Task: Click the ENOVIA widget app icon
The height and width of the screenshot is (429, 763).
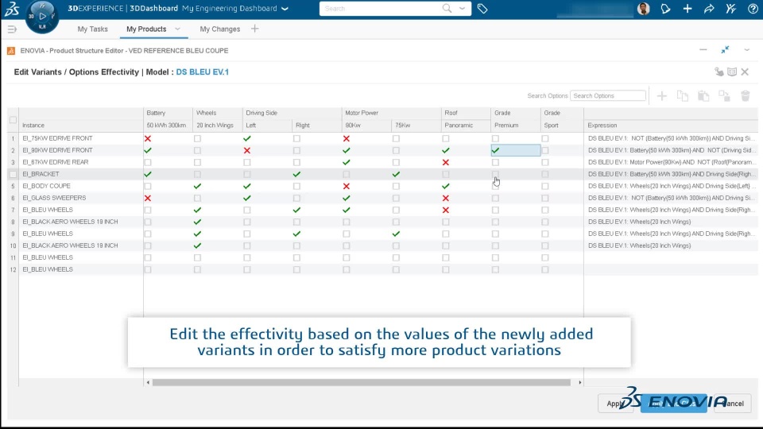Action: (10, 51)
